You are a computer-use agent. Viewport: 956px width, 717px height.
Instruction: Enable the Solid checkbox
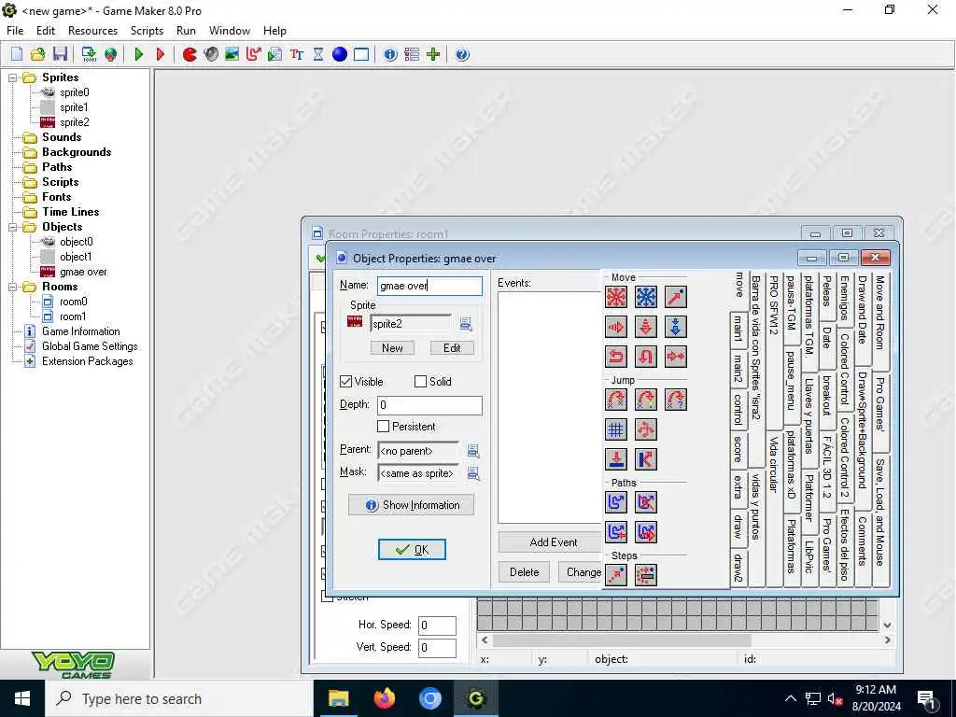tap(420, 382)
